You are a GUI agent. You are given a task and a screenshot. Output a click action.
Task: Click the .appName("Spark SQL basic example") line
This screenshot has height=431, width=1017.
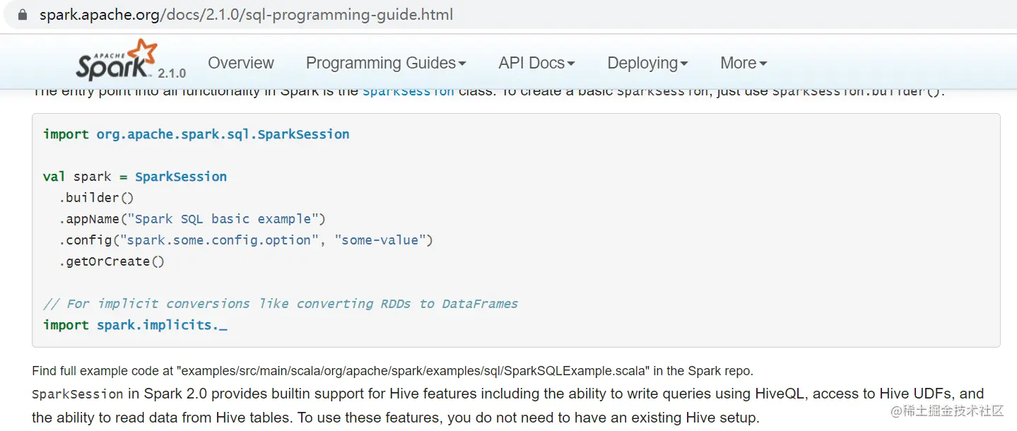[x=192, y=219]
